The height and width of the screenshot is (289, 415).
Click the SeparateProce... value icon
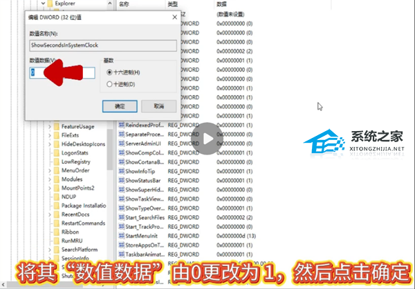point(122,134)
